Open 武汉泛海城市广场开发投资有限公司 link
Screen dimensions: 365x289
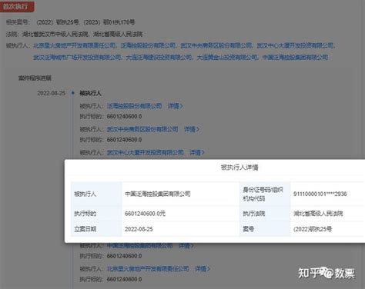pyautogui.click(x=78, y=57)
